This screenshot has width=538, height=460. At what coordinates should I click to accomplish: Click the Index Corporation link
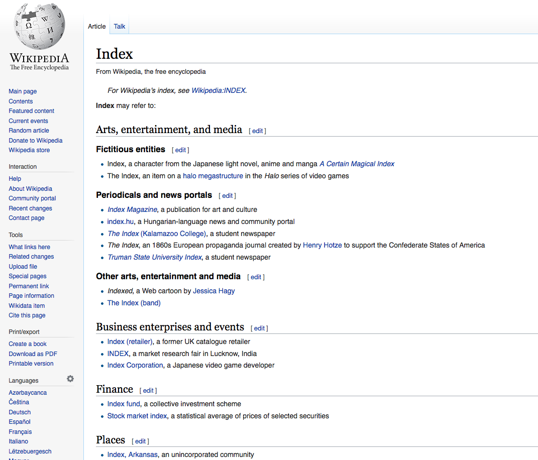click(135, 365)
